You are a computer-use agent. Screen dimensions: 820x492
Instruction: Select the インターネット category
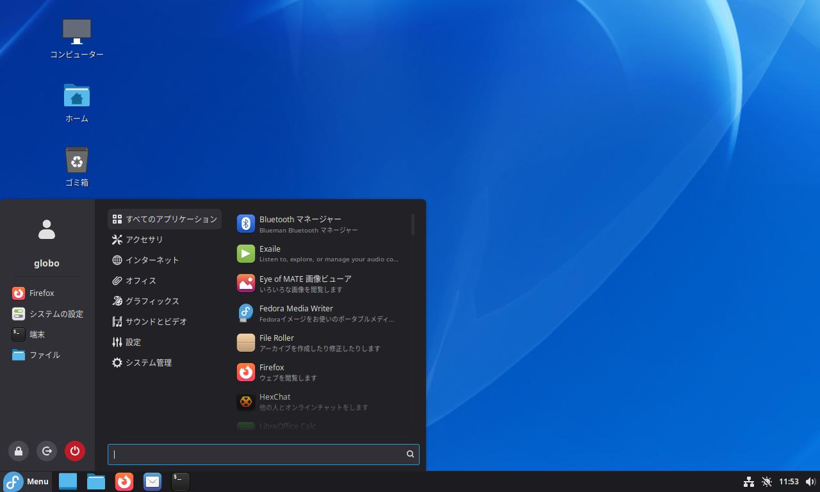pyautogui.click(x=152, y=260)
